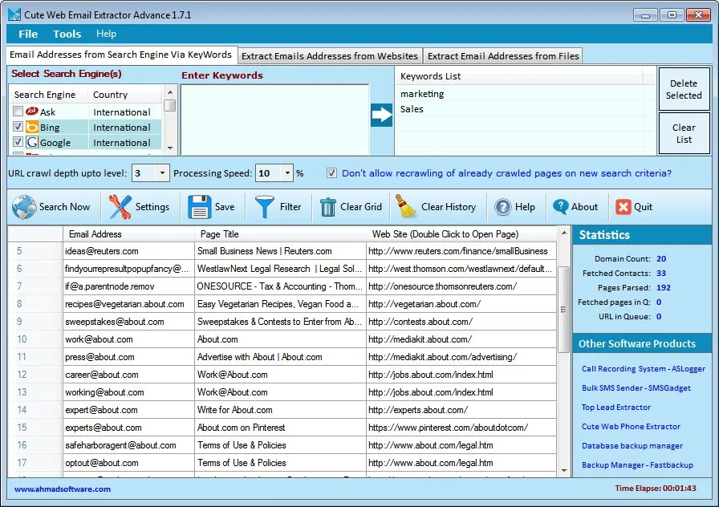Open the Tools menu
The image size is (719, 507).
coord(67,34)
